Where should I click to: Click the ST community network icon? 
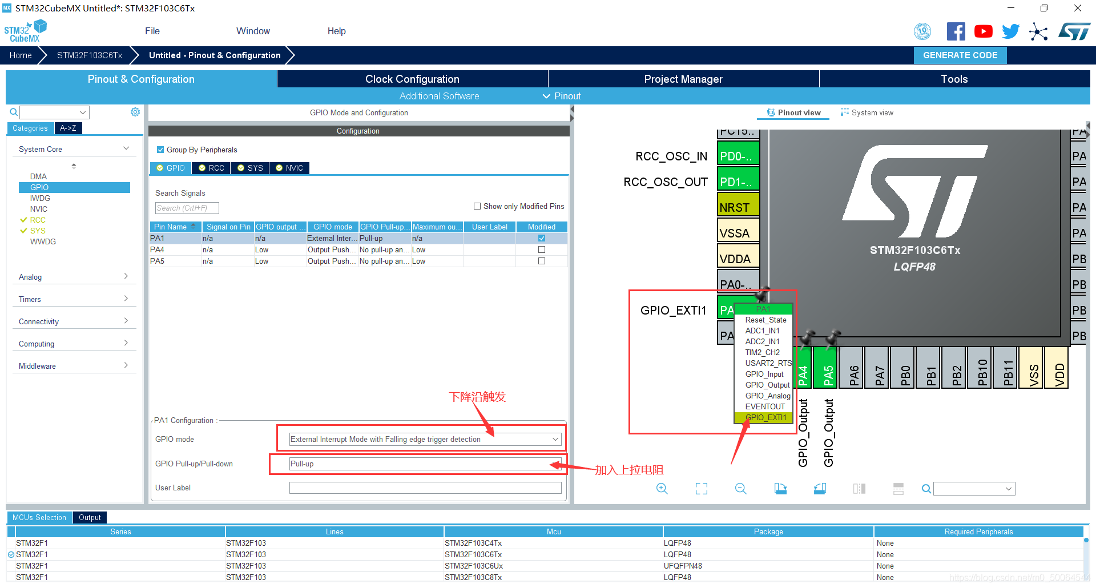[1038, 31]
